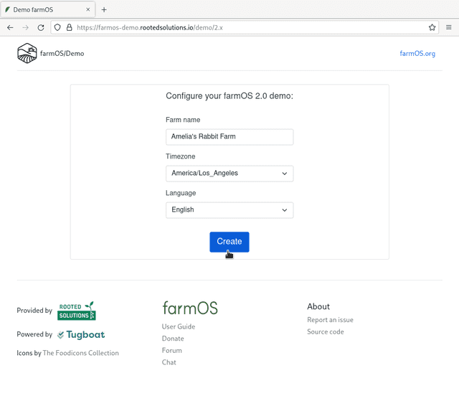The image size is (459, 406).
Task: Click the 'Language' label
Action: pos(181,193)
